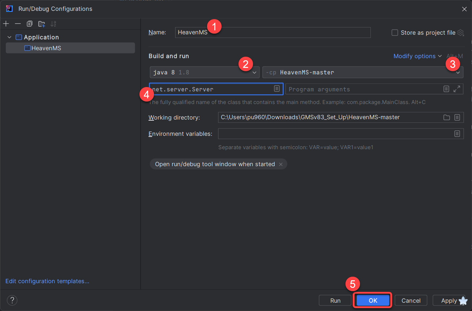
Task: Open the -cp HeavenMS-master classpath dropdown
Action: [363, 72]
